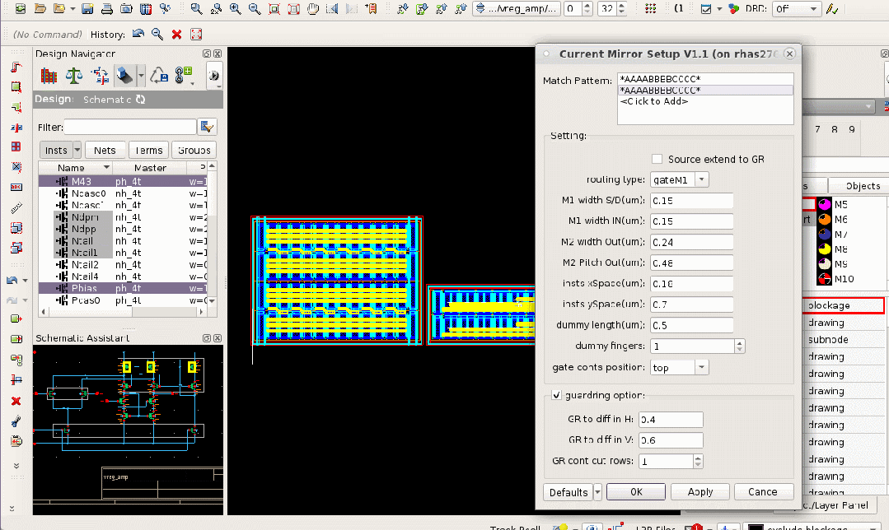889x530 pixels.
Task: Switch to the Terms tab
Action: click(x=148, y=150)
